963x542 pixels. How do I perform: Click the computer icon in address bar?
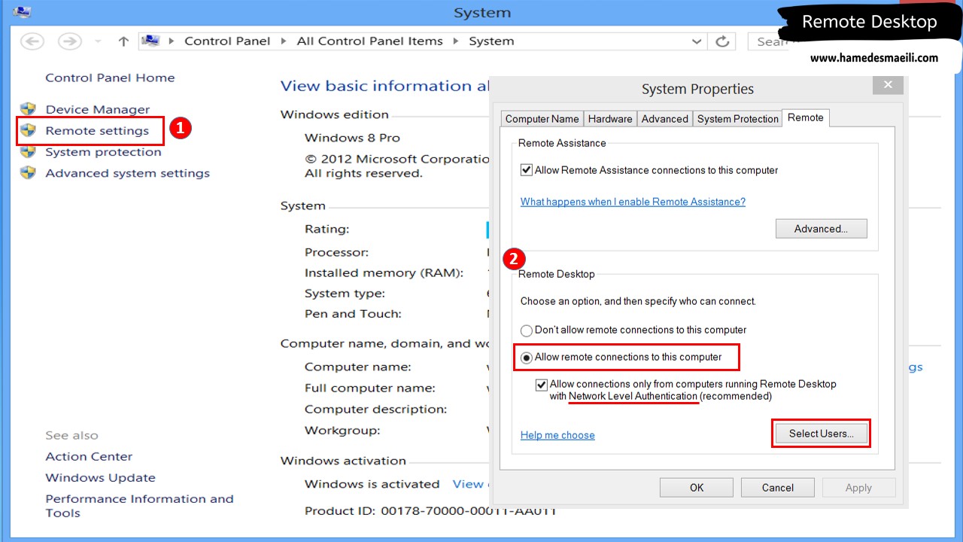click(x=150, y=41)
